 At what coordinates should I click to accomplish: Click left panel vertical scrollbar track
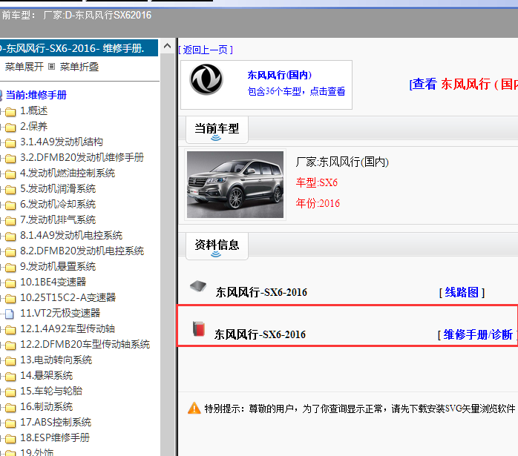[x=168, y=254]
